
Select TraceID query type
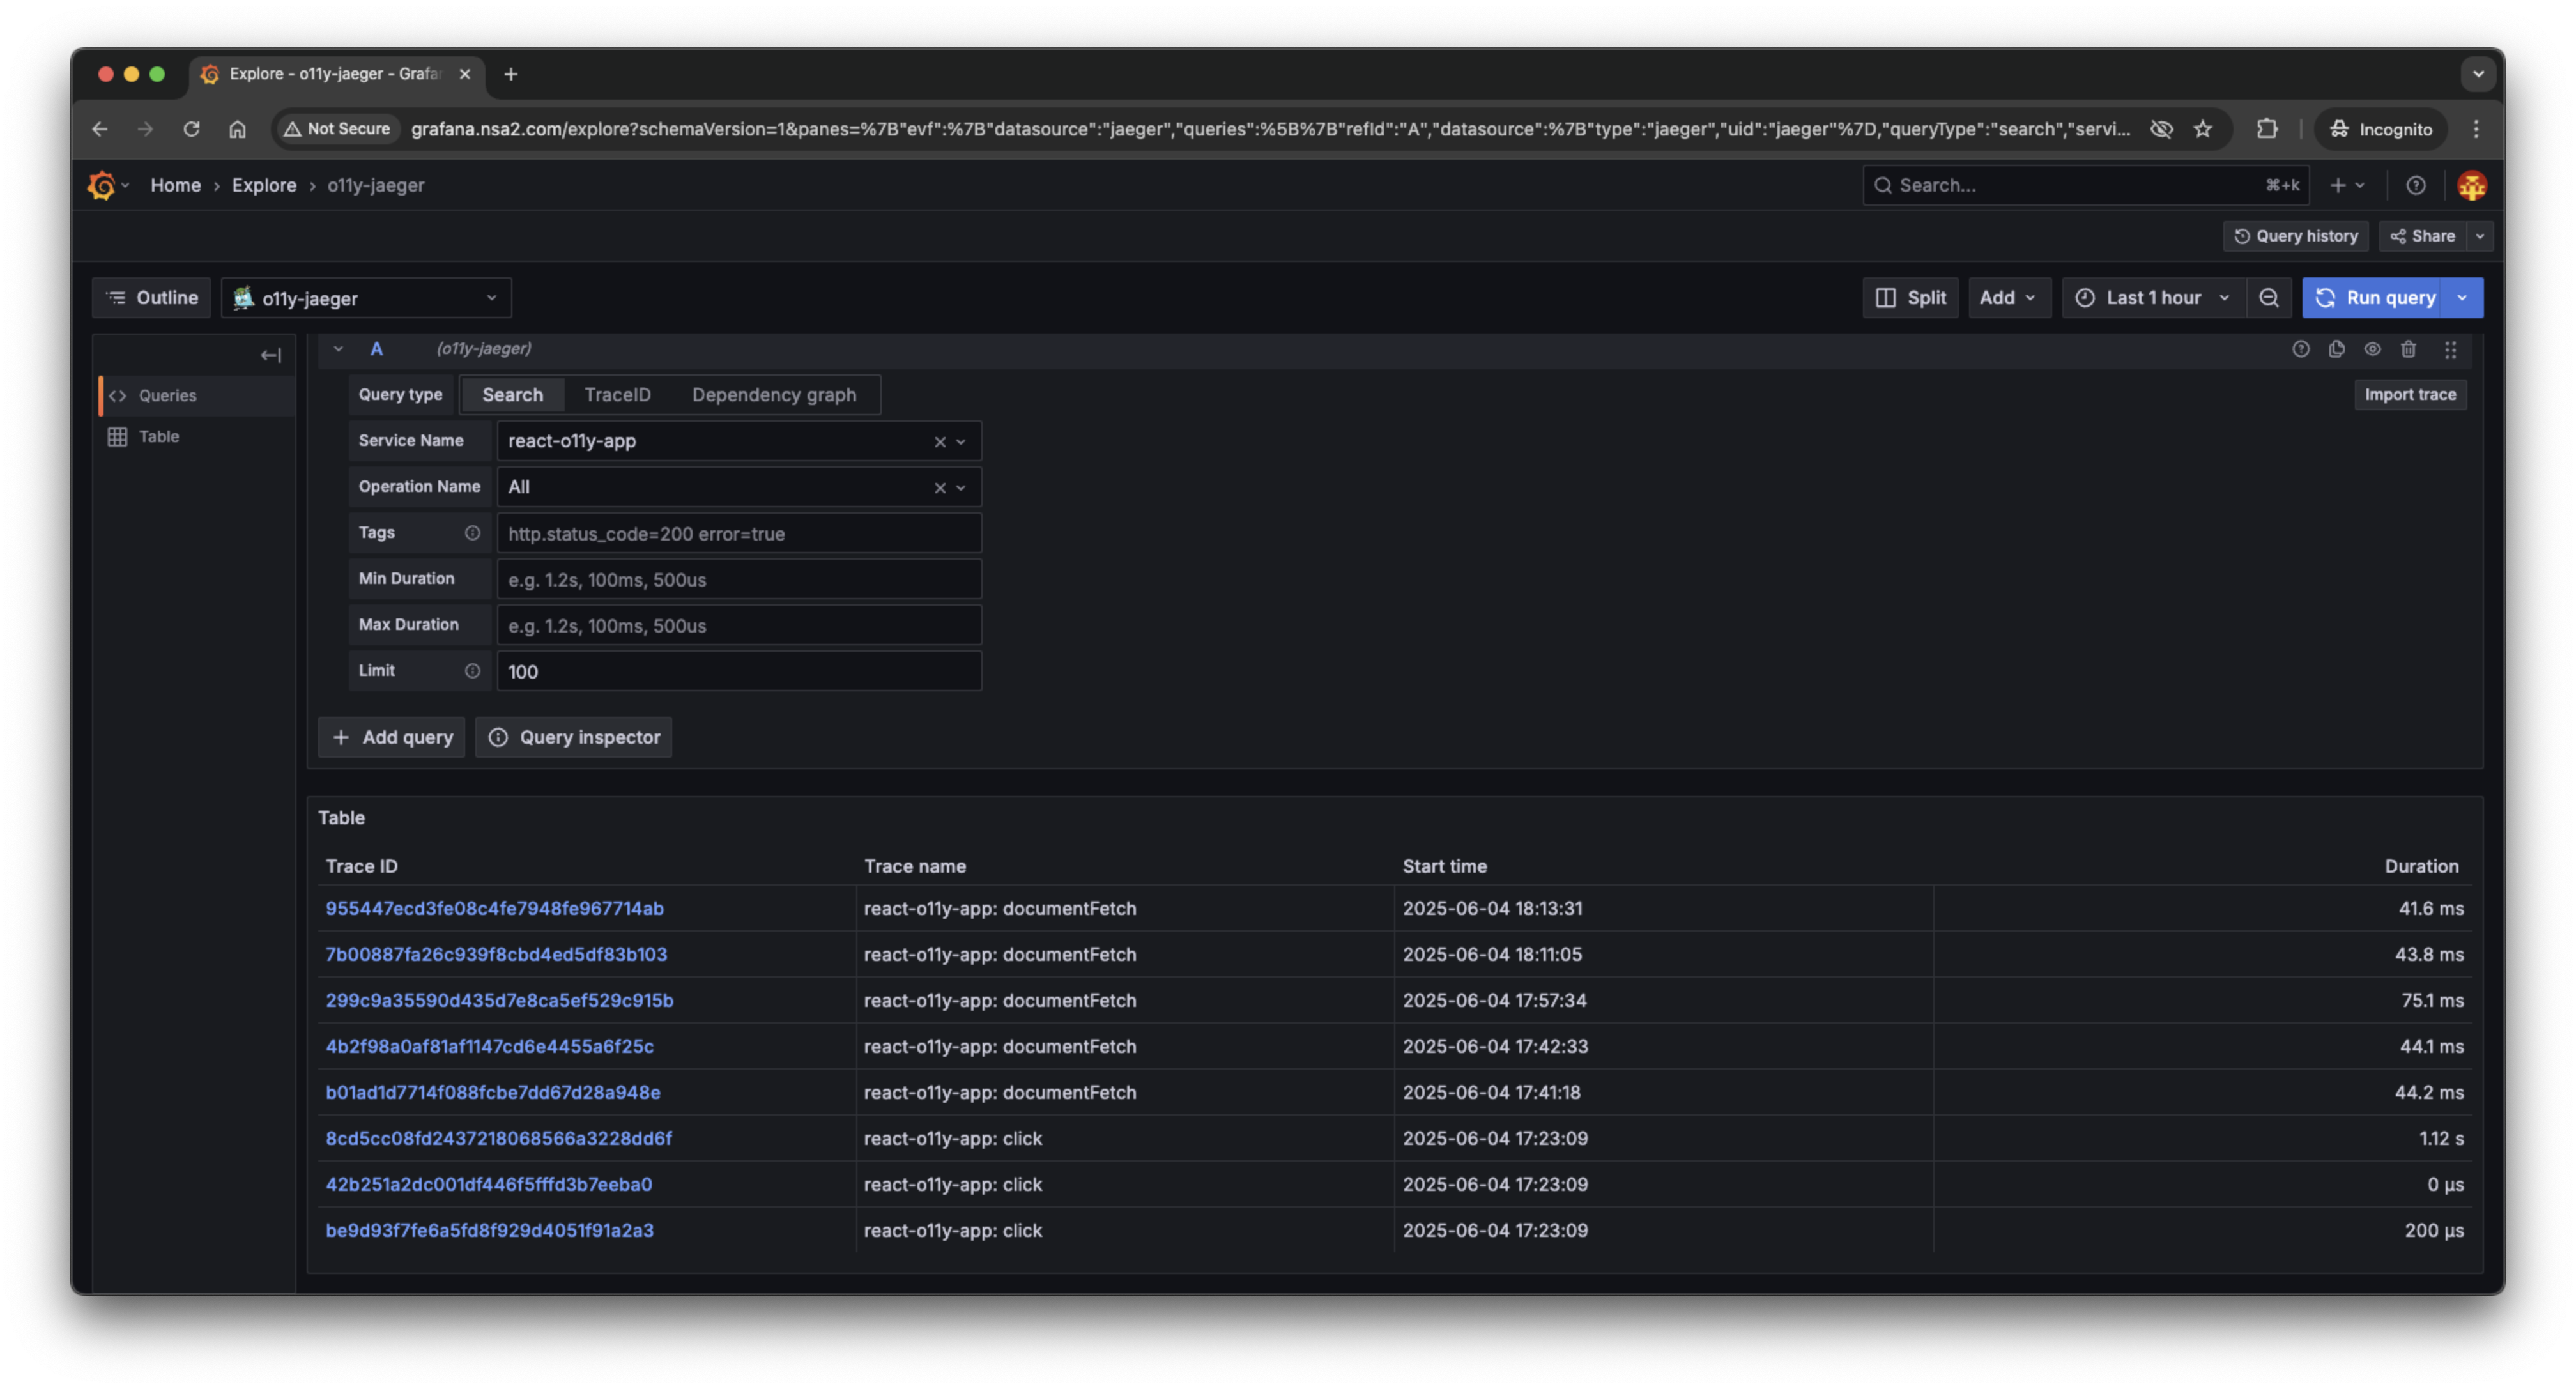(618, 395)
